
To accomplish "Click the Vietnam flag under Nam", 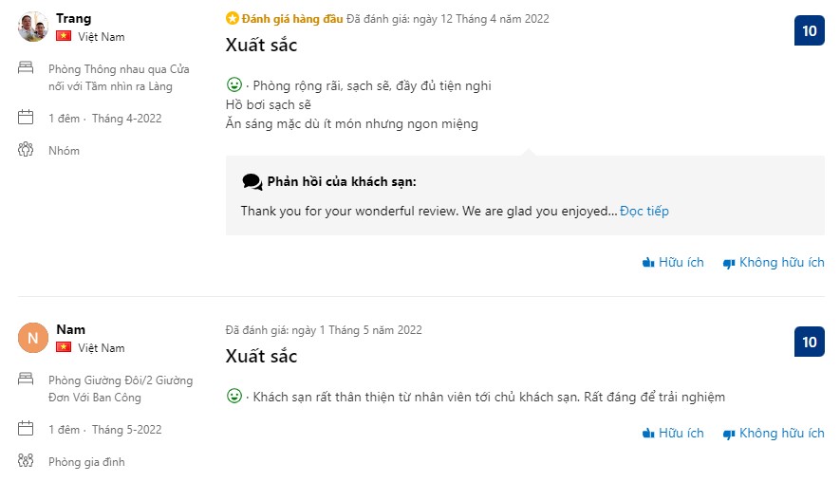I will point(64,348).
